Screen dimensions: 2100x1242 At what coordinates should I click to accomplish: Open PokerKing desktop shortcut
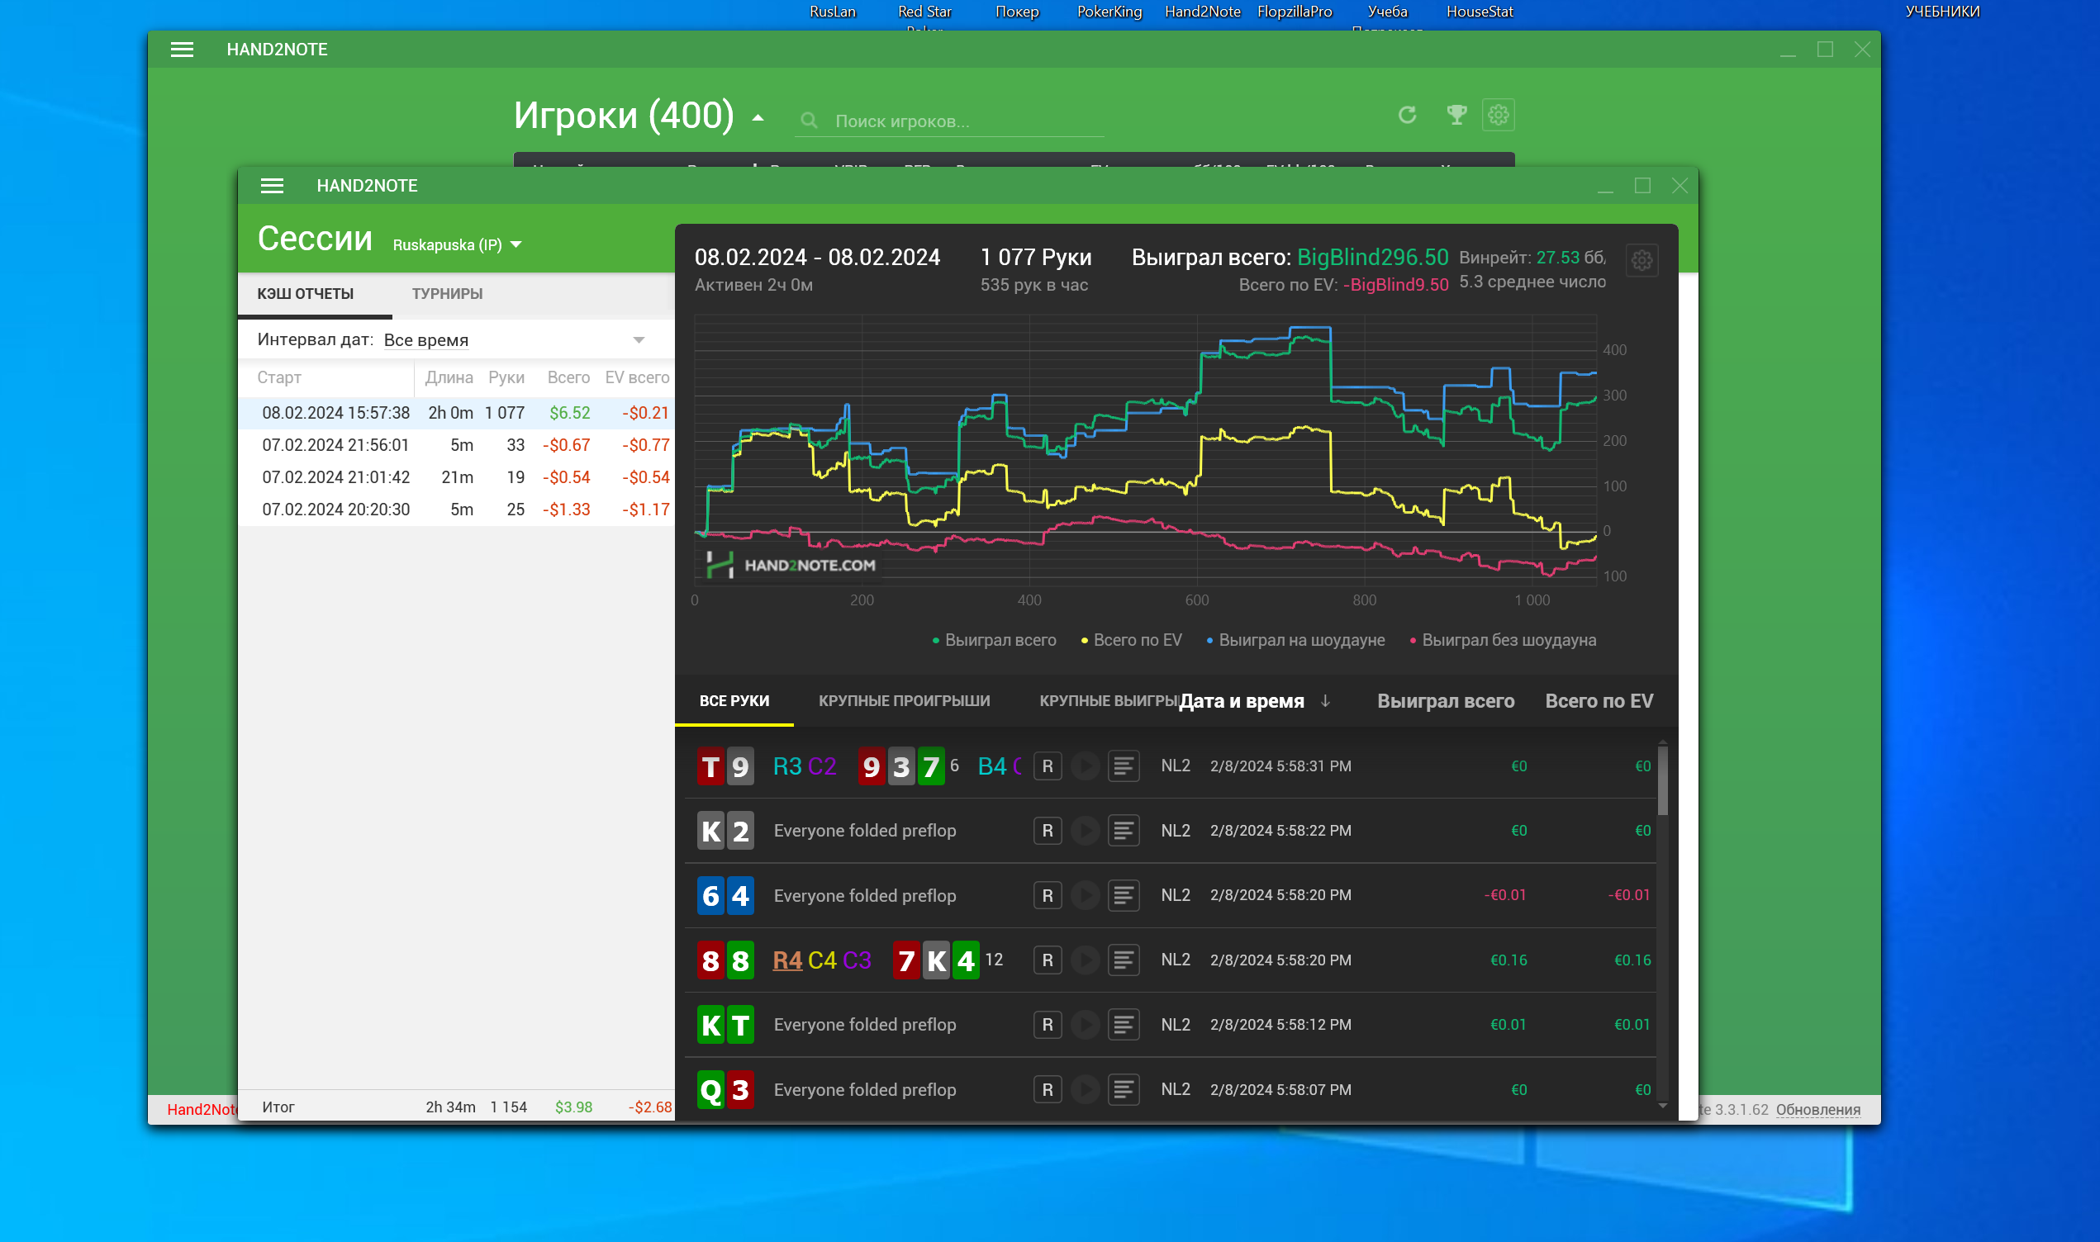[1109, 12]
